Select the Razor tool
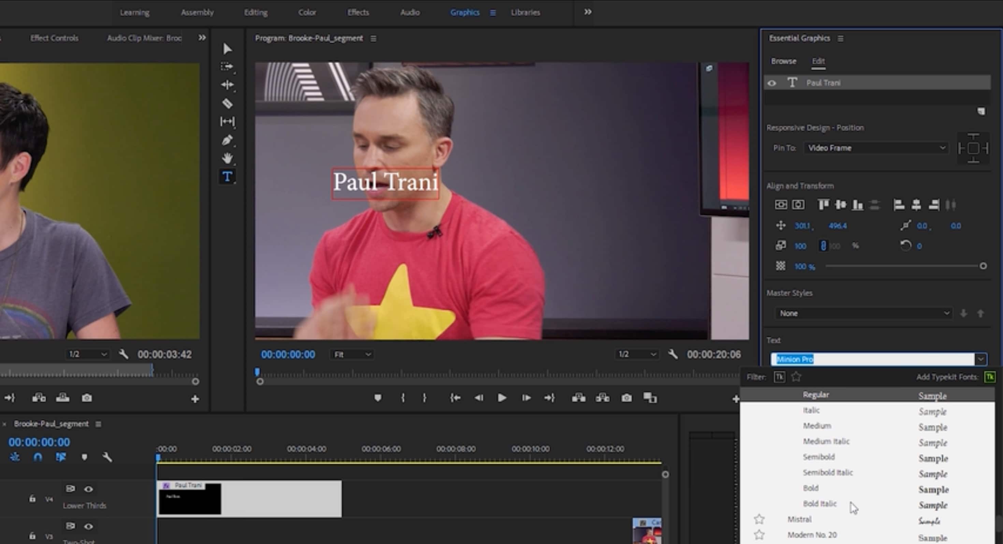This screenshot has width=1003, height=544. 228,104
